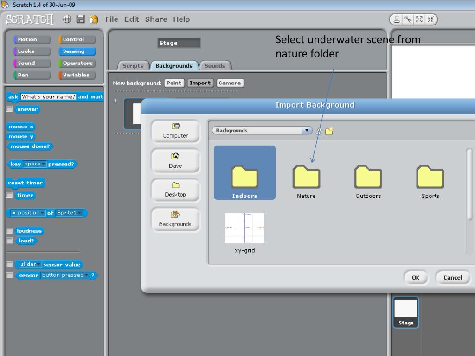Confirm the import dialog with OK
The height and width of the screenshot is (356, 475).
(416, 278)
